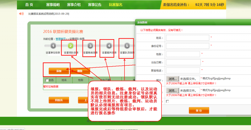Select step 3 circle 设置教练信息

click(90, 46)
